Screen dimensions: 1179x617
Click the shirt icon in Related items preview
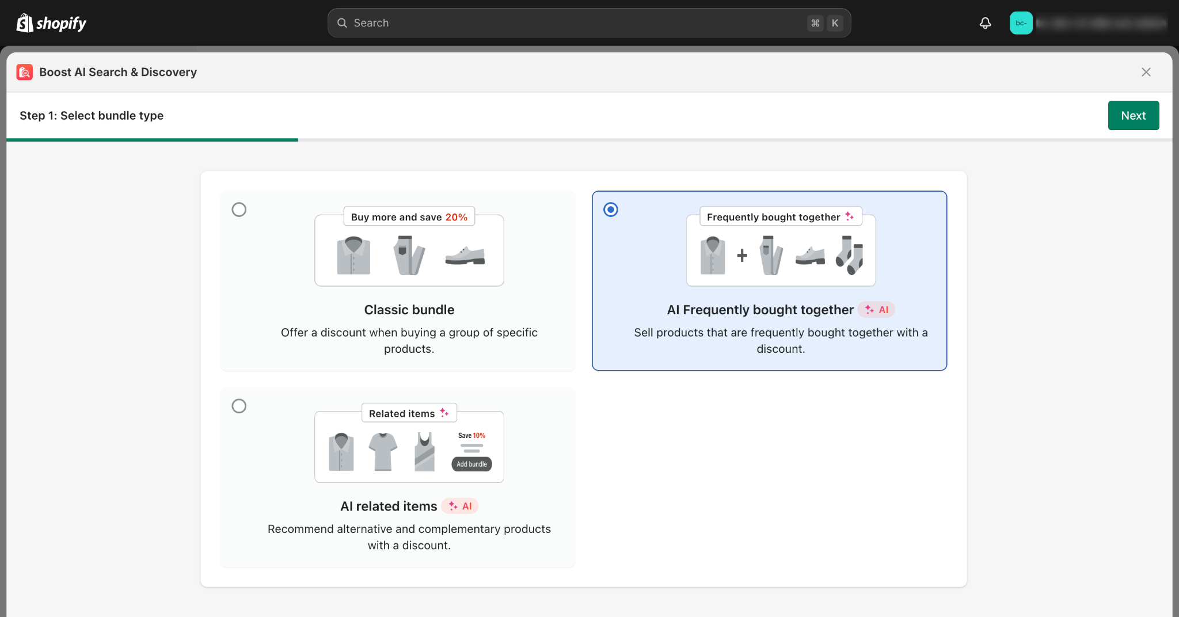[x=341, y=452]
